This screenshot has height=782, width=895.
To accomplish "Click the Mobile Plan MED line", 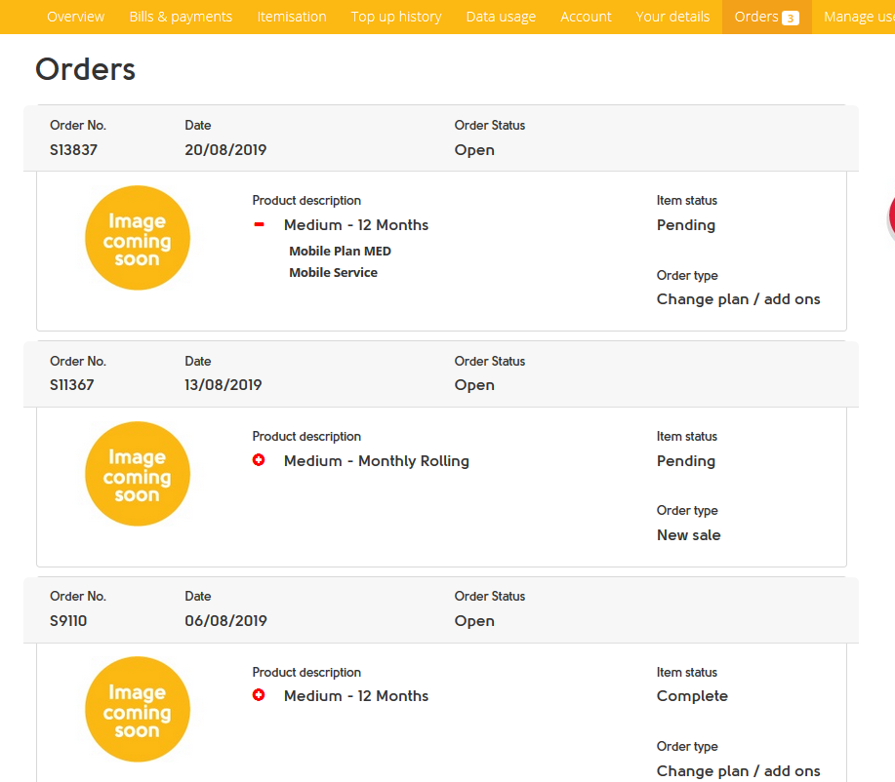I will point(341,251).
